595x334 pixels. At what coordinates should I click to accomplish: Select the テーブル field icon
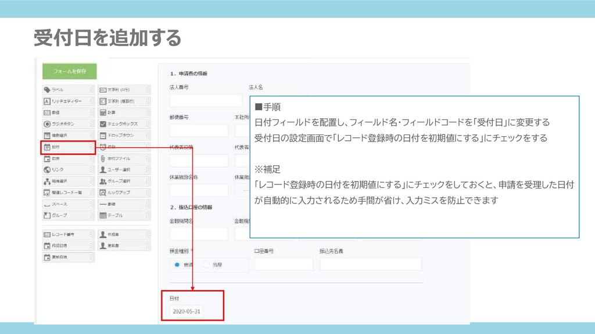click(103, 215)
